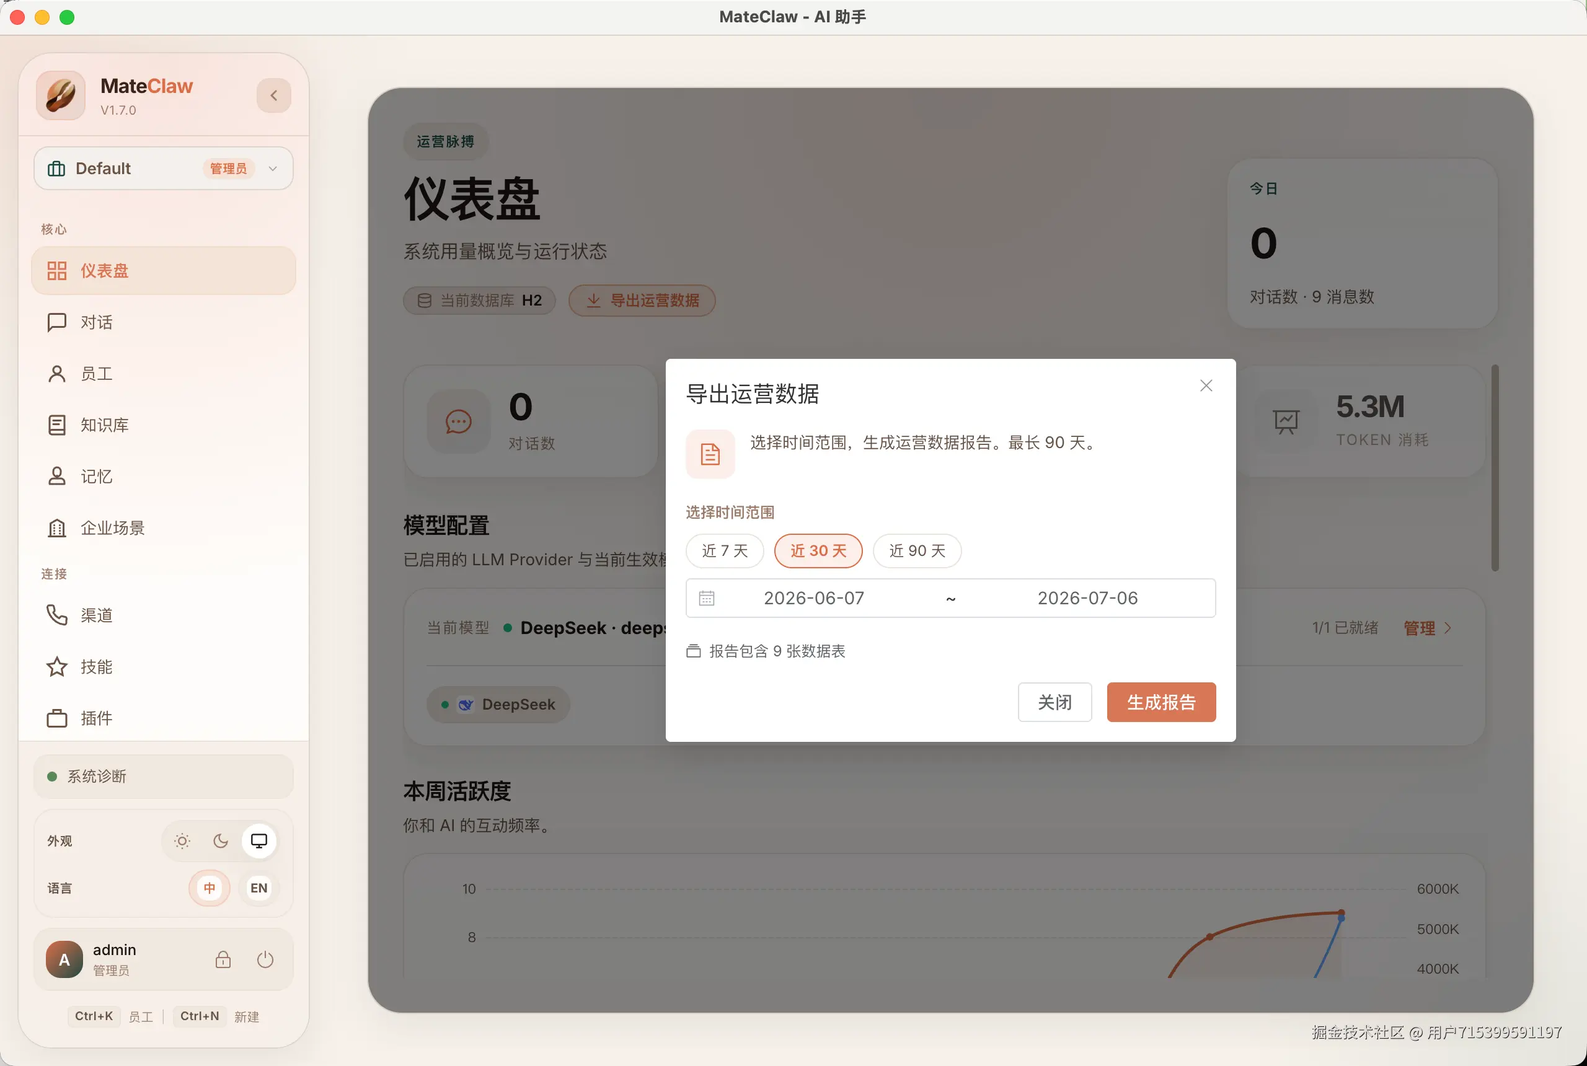Viewport: 1587px width, 1066px height.
Task: Click the 今日 stats card
Action: click(x=1362, y=244)
